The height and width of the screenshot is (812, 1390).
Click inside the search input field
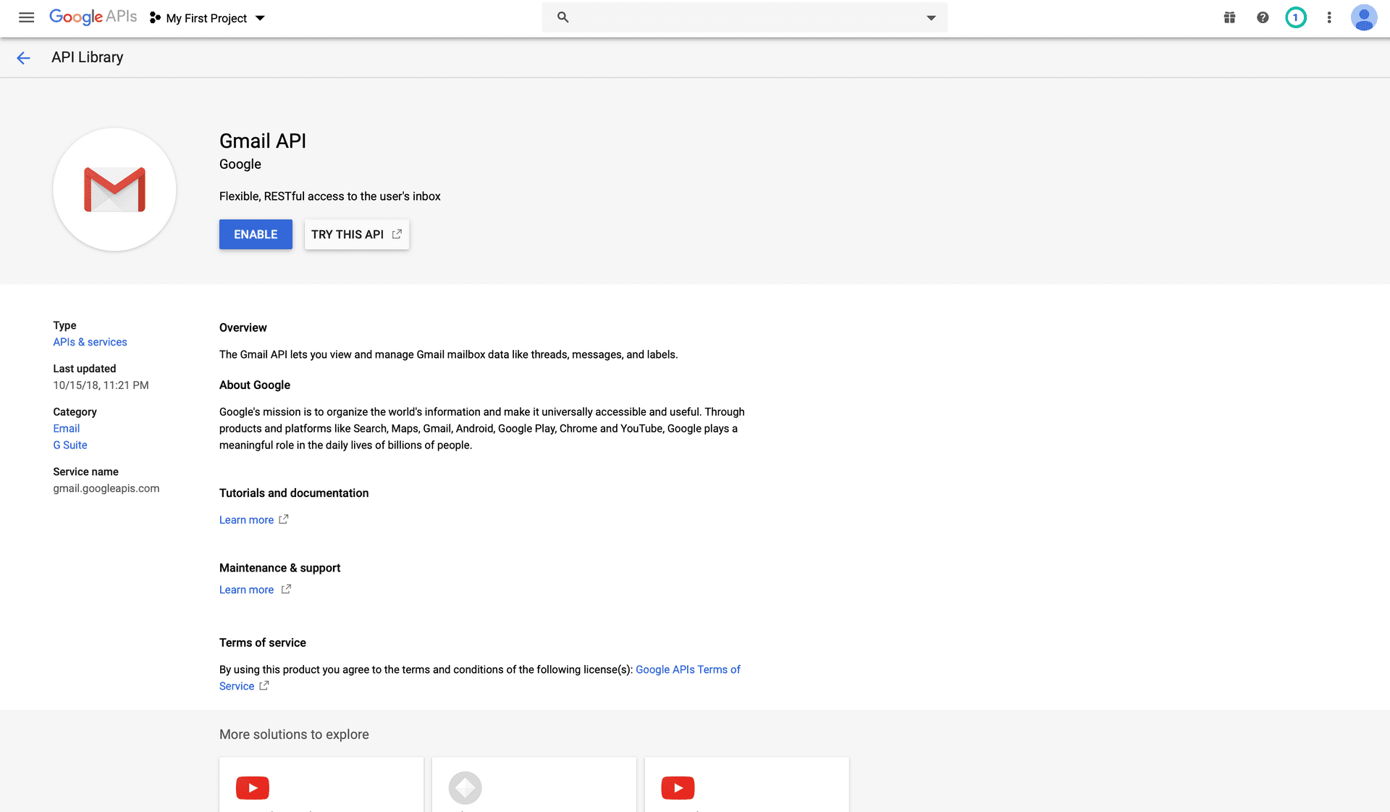(x=724, y=17)
